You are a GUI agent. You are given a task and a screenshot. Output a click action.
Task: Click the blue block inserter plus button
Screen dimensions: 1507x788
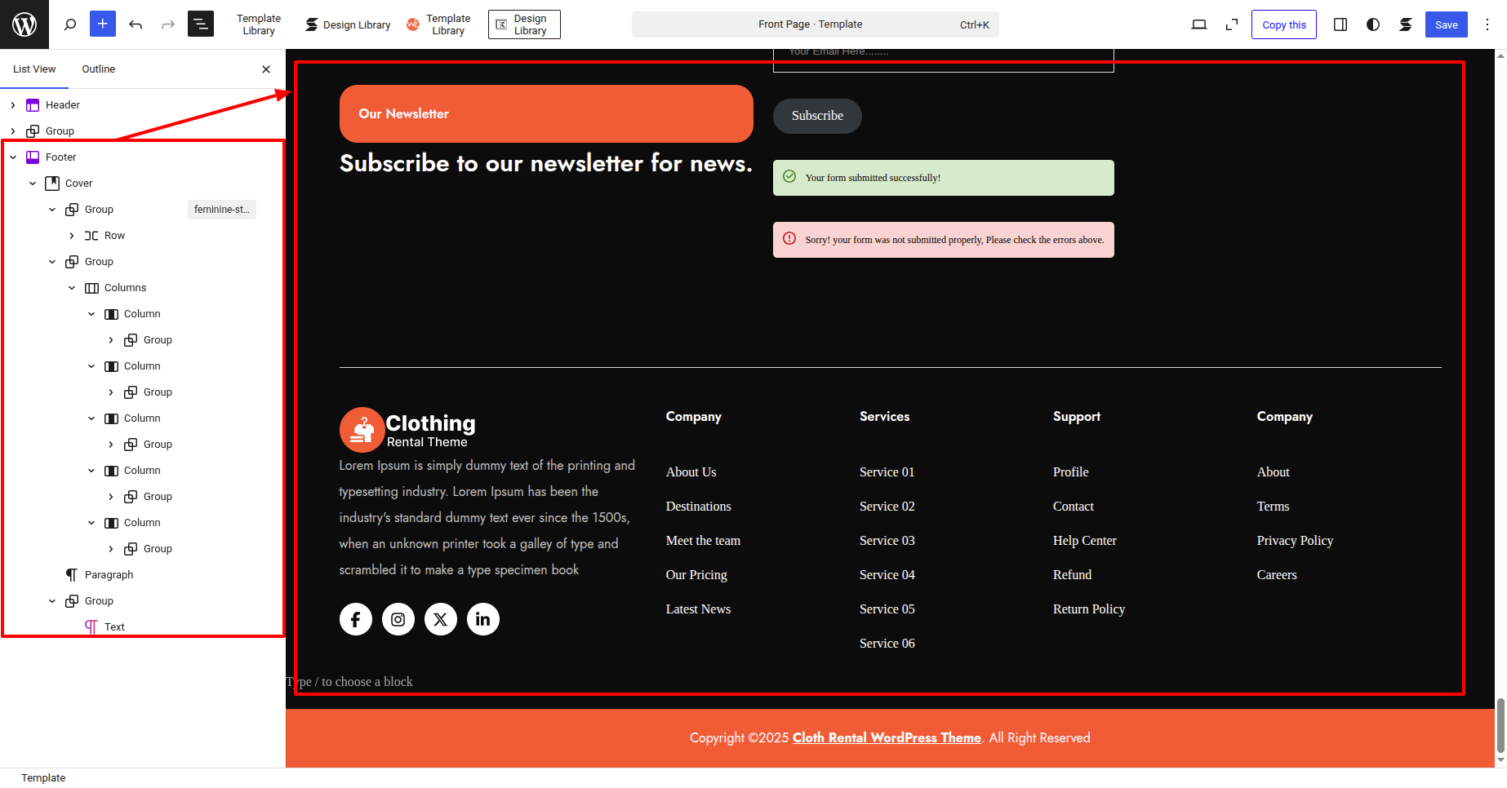[x=103, y=24]
